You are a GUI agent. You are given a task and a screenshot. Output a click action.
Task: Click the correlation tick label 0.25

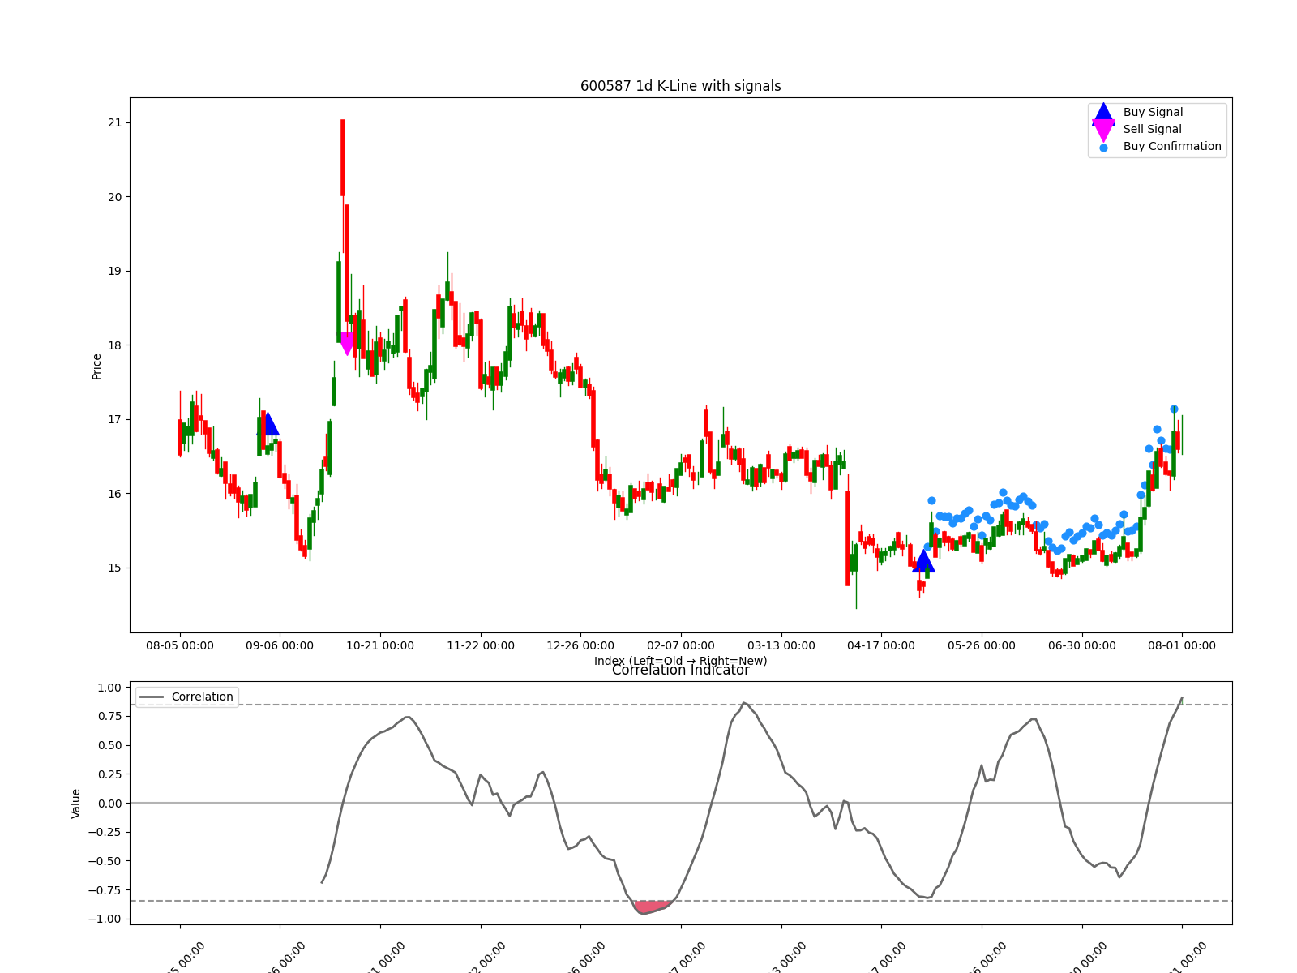tap(109, 775)
